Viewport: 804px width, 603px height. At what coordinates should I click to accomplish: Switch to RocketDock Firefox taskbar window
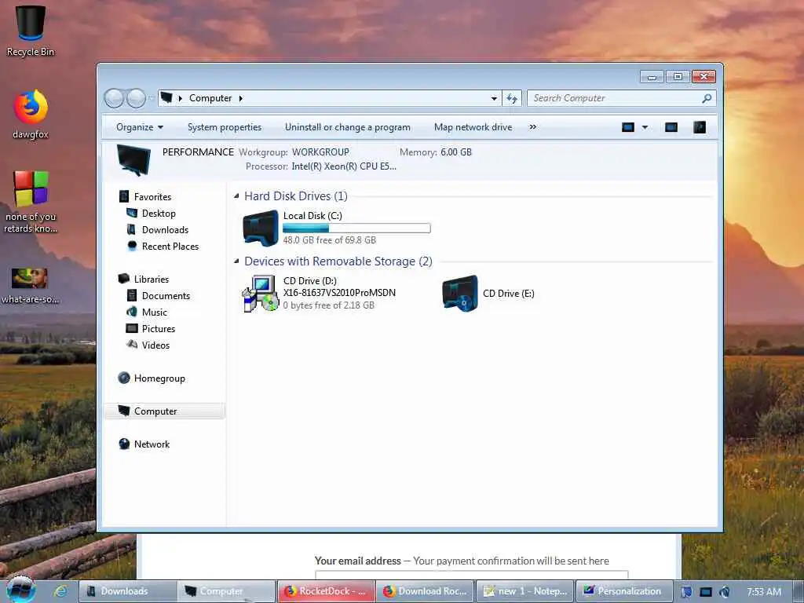point(326,591)
